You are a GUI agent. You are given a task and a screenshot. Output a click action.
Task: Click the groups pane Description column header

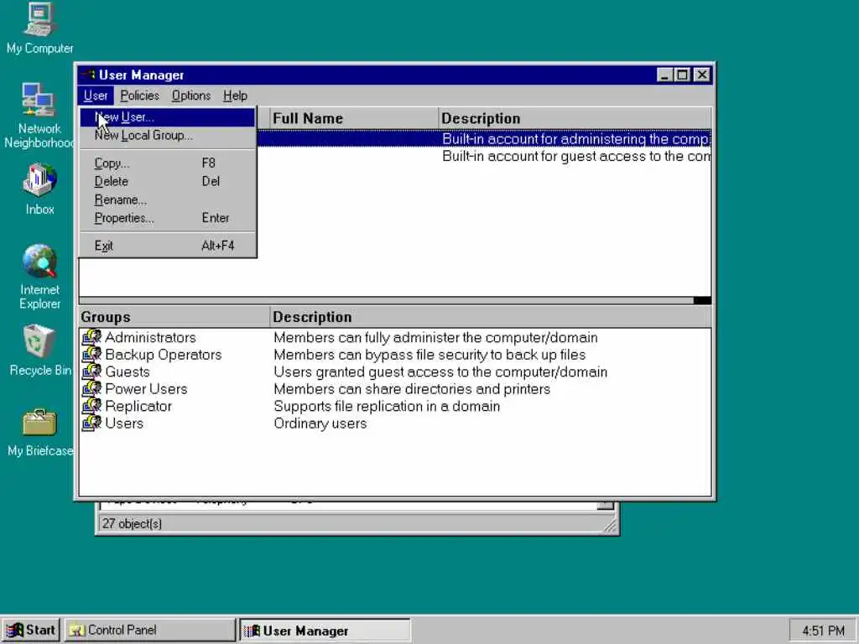click(x=491, y=317)
